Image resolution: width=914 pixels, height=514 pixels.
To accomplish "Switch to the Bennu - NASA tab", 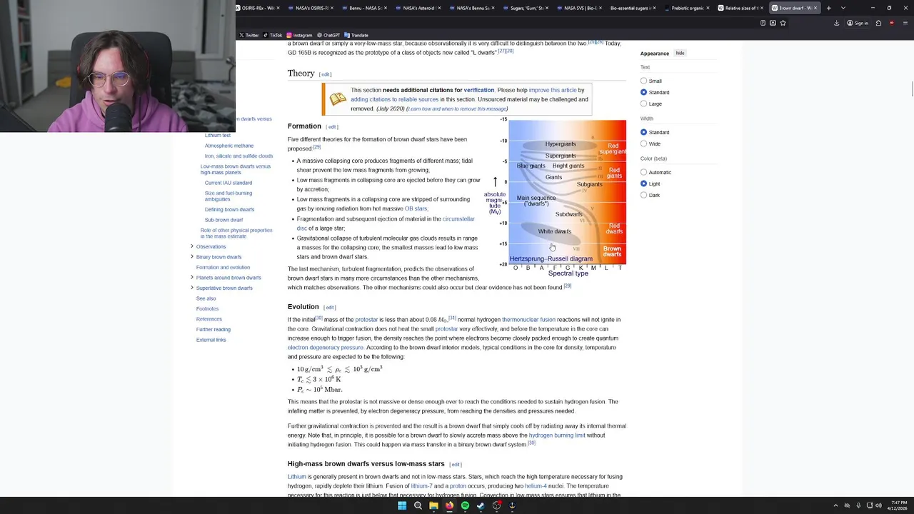I will click(364, 8).
